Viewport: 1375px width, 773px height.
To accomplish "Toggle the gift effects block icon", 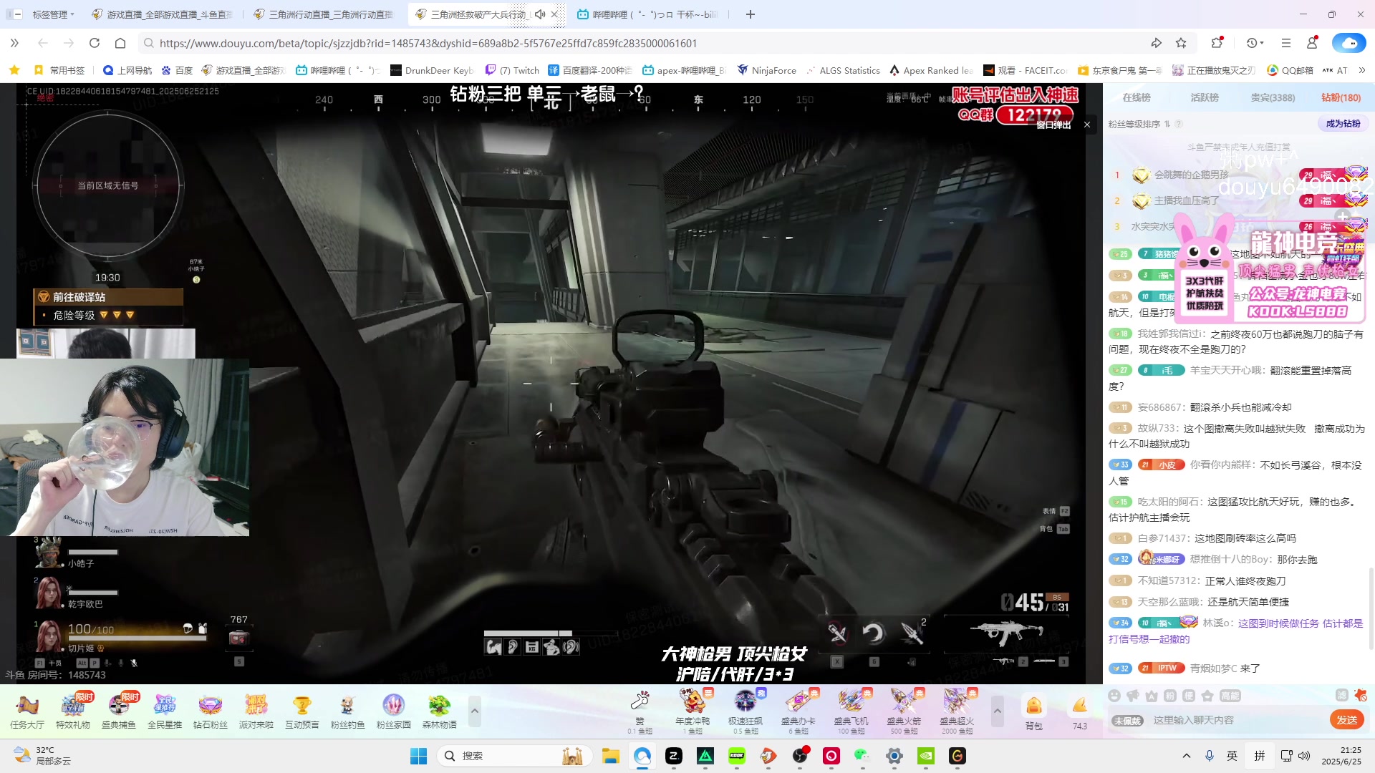I will coord(1361,695).
